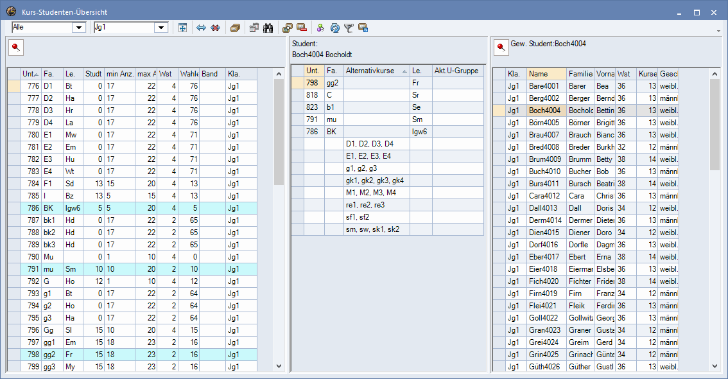Screen dimensions: 728x379
Task: Expand the 'Jg1' class dropdown
Action: [161, 27]
